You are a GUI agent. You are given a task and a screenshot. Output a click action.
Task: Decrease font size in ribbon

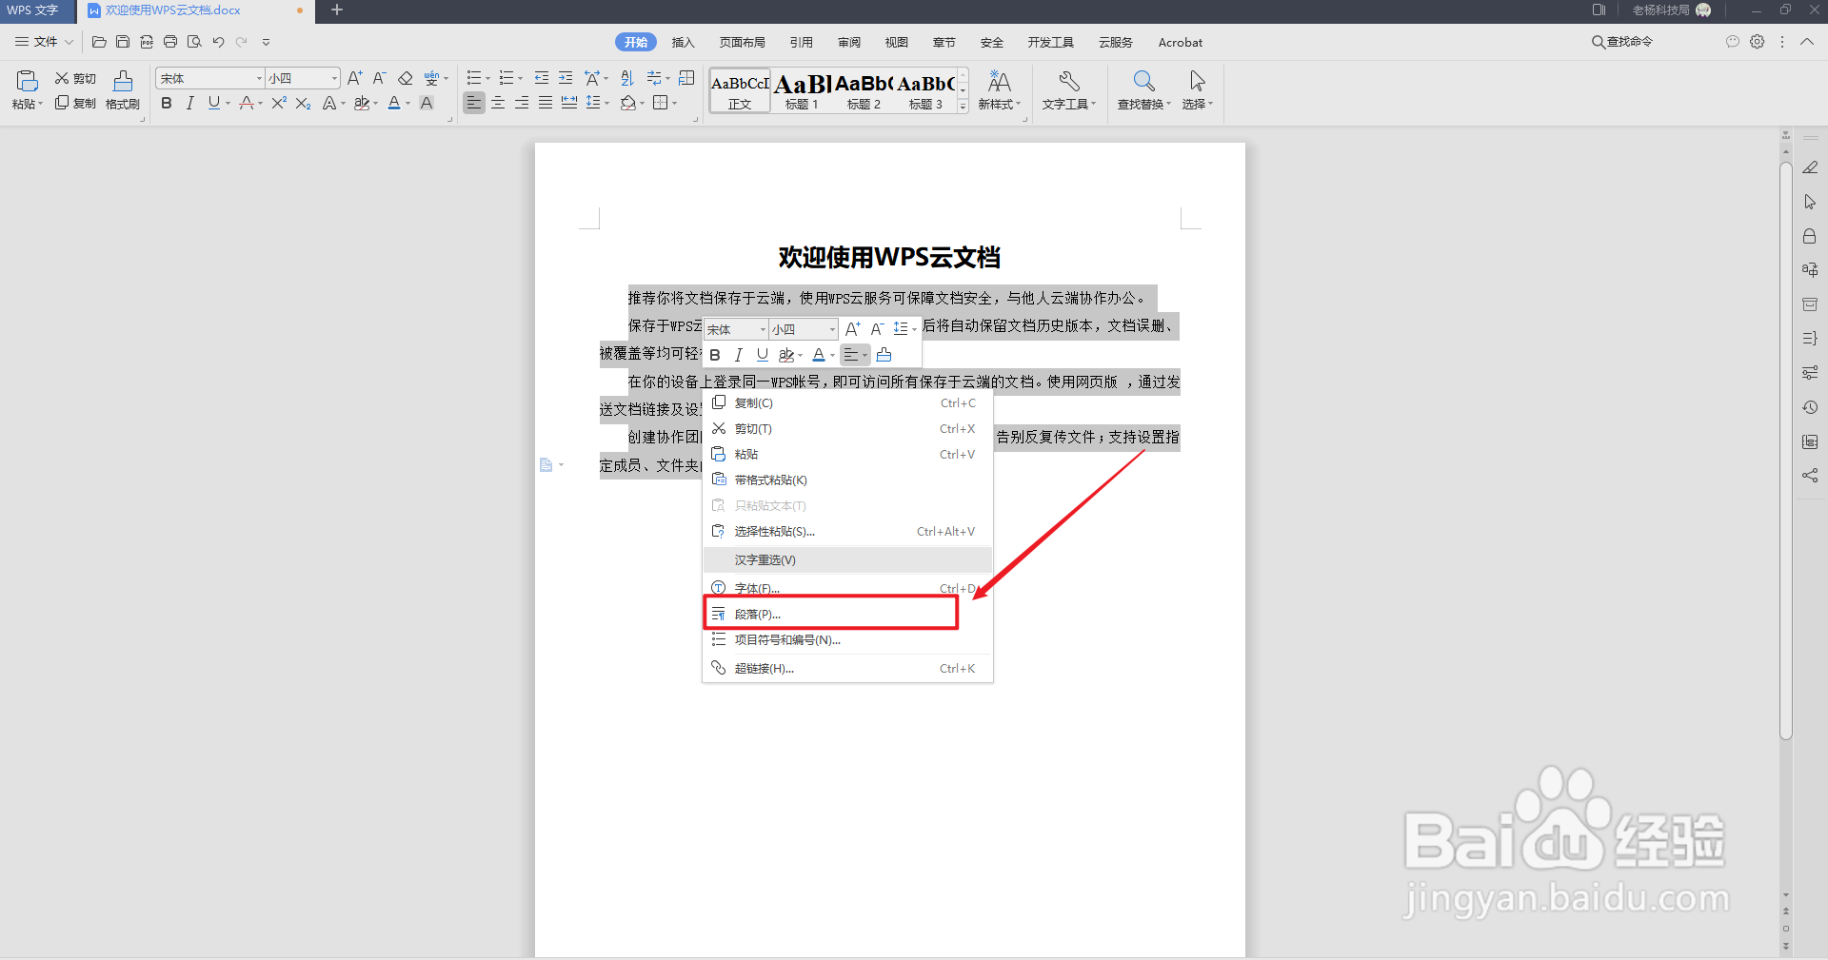379,78
